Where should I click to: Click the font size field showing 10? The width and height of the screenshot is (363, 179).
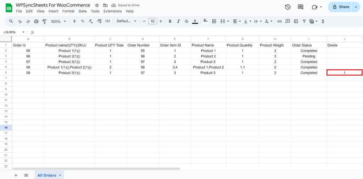point(152,21)
